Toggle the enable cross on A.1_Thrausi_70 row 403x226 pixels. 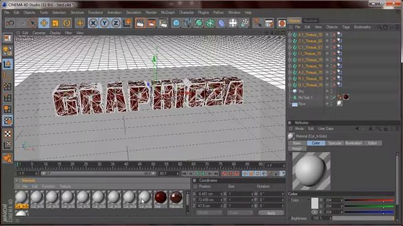tap(334, 35)
